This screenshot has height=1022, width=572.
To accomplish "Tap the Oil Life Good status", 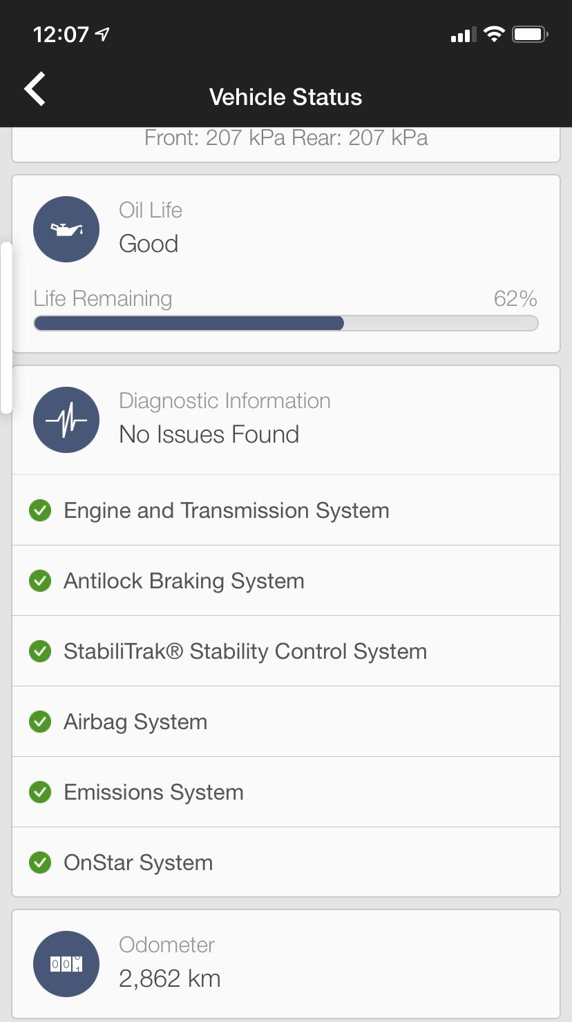I will [x=149, y=244].
